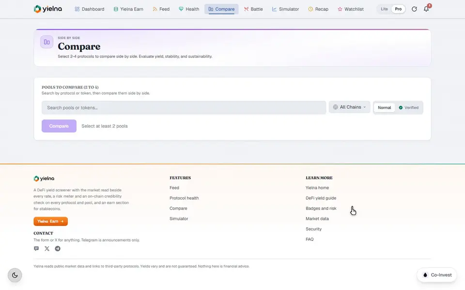This screenshot has width=465, height=290.
Task: View the Watchlist tab
Action: pyautogui.click(x=351, y=9)
